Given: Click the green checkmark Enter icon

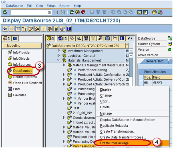Looking at the screenshot, I should 5,12.
